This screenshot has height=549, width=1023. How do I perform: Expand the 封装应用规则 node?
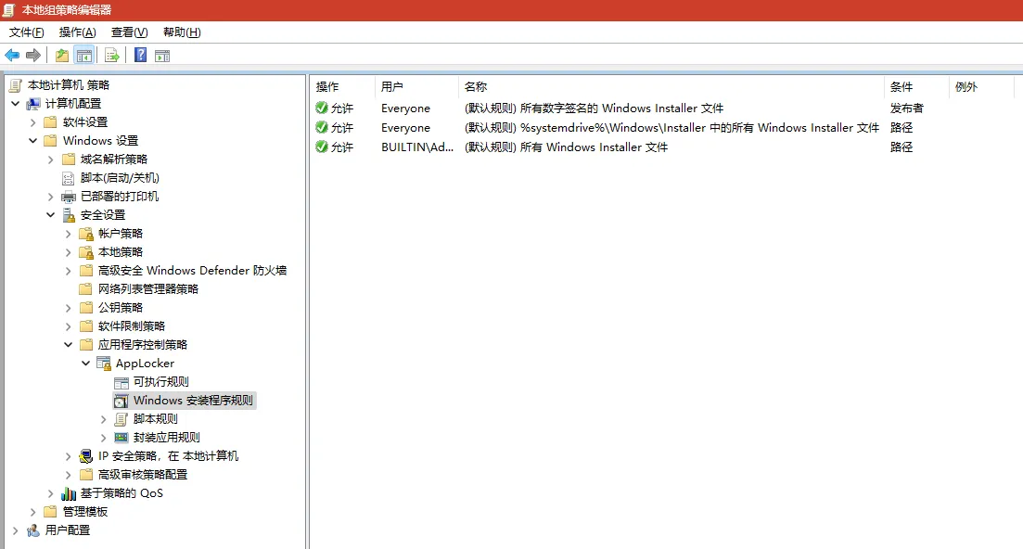[x=103, y=438]
